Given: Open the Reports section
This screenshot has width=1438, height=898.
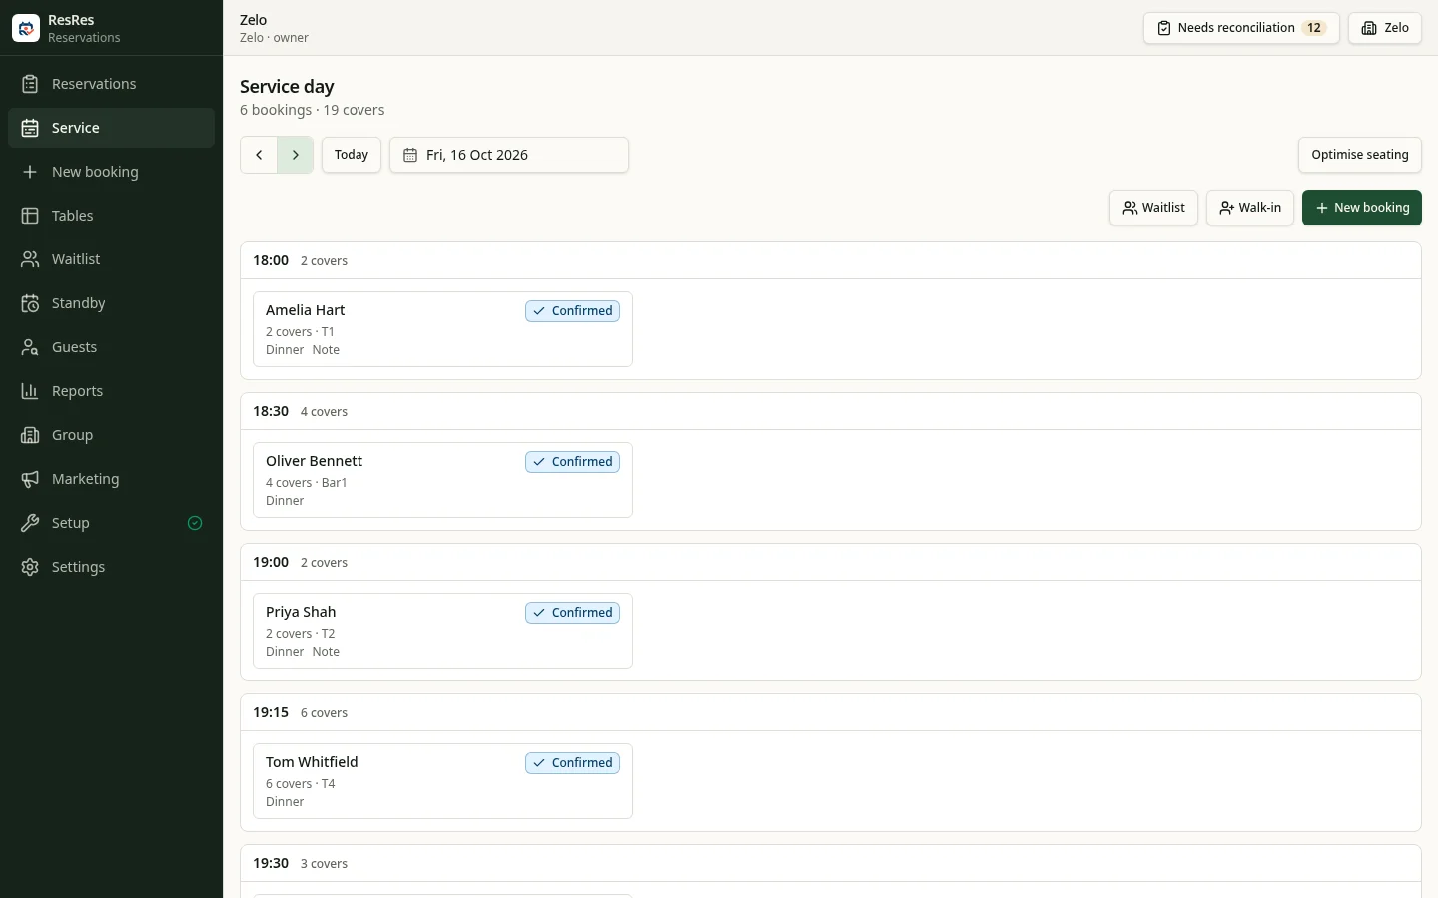Looking at the screenshot, I should click(111, 391).
